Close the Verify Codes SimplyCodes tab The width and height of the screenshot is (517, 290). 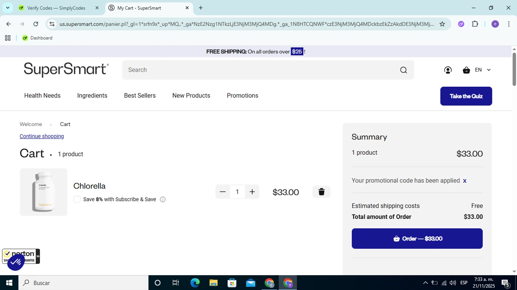[x=97, y=8]
